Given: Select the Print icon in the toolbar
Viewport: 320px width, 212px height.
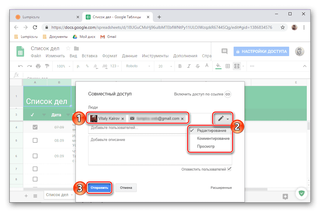Looking at the screenshot, I should pyautogui.click(x=38, y=66).
